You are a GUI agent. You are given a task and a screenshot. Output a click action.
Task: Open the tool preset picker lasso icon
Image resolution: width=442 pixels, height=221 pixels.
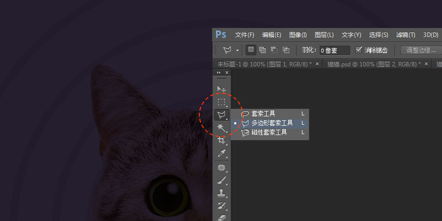tap(227, 50)
